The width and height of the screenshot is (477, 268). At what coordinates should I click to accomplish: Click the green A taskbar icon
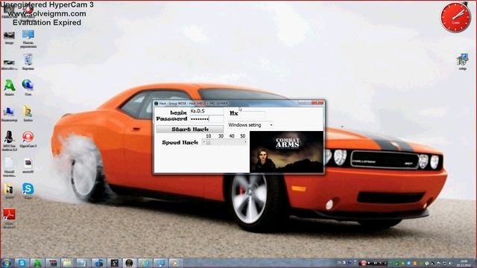(x=37, y=263)
